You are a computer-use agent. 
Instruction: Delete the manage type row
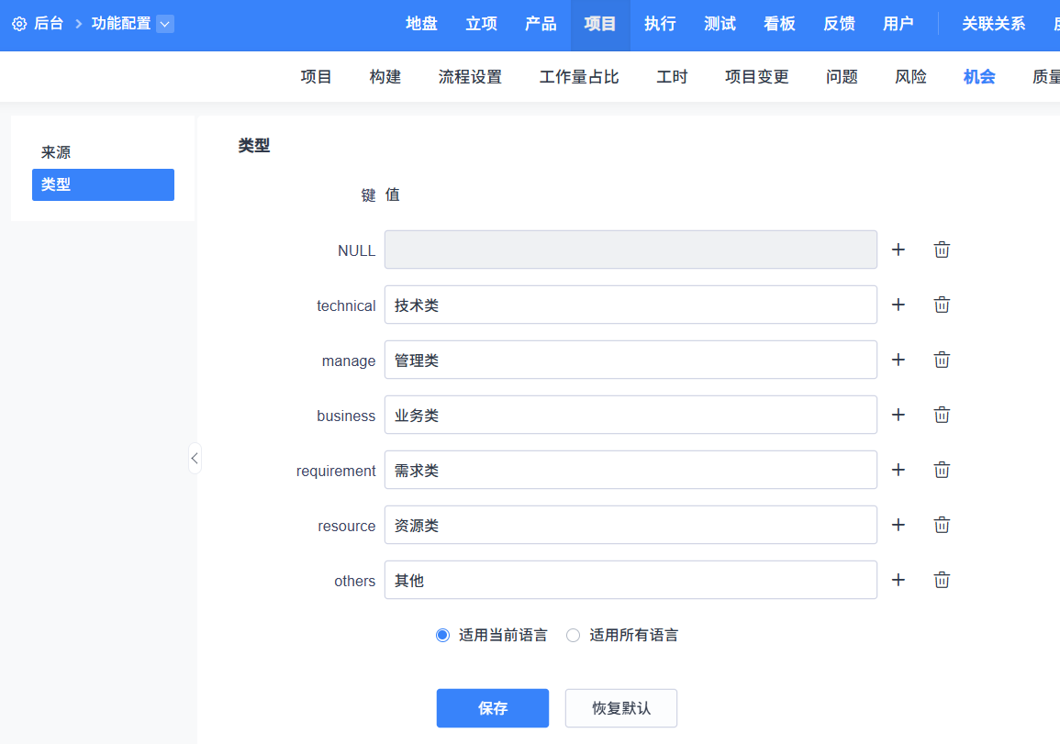(942, 360)
